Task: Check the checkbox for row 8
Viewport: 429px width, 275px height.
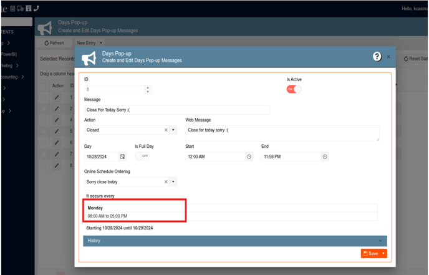Action: click(44, 165)
